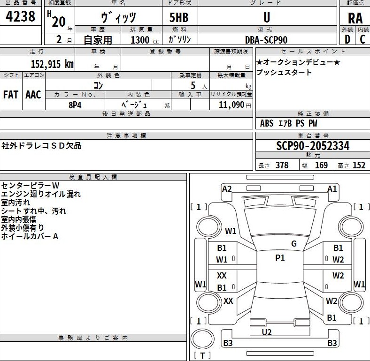The height and width of the screenshot is (361, 370).
Task: Click inspector note 外装小傷有り
Action: coord(23,228)
